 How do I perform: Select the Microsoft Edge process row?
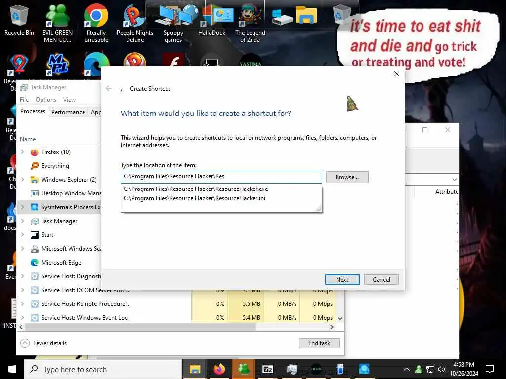pos(60,263)
